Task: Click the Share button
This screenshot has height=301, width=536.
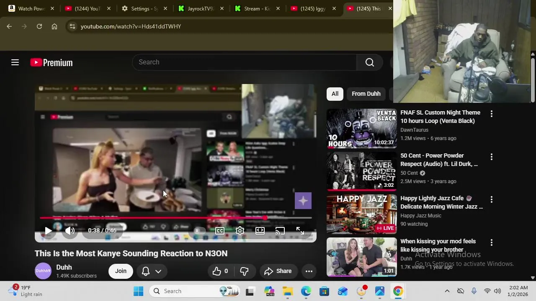Action: pos(278,271)
